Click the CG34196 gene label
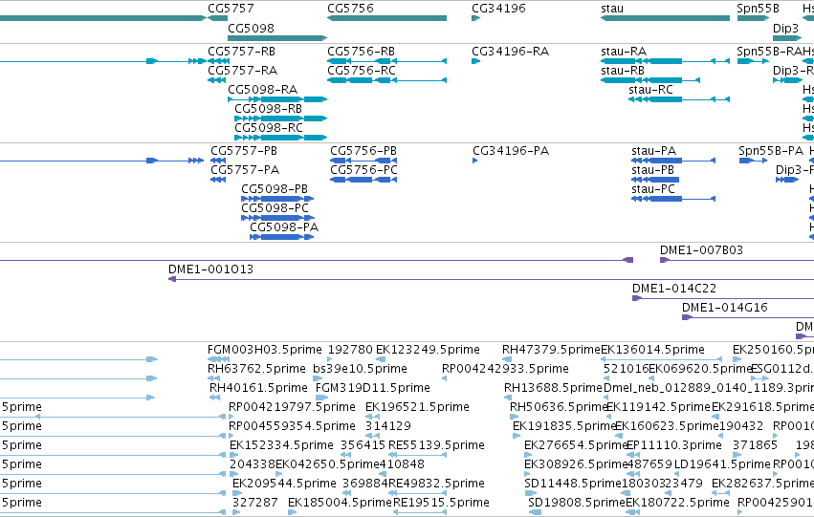The height and width of the screenshot is (517, 814). 498,9
